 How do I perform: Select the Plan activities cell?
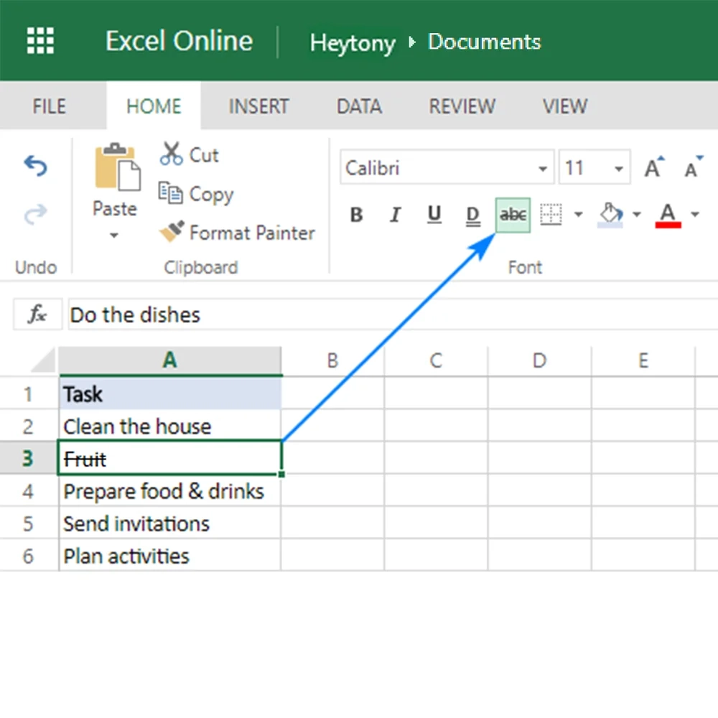click(170, 556)
